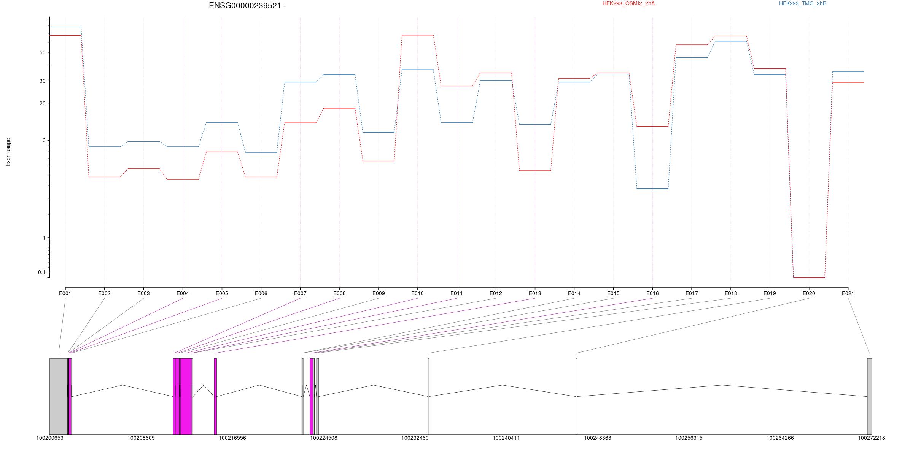Click genomic coordinate 100248363

[x=598, y=438]
